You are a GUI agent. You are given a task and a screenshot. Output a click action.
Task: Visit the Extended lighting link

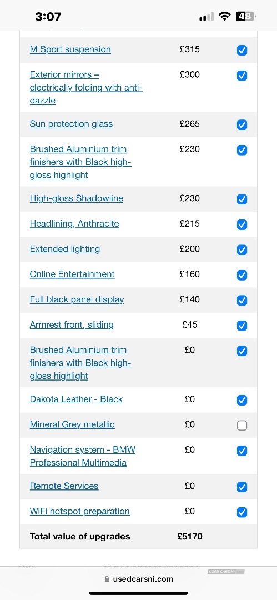(x=65, y=249)
